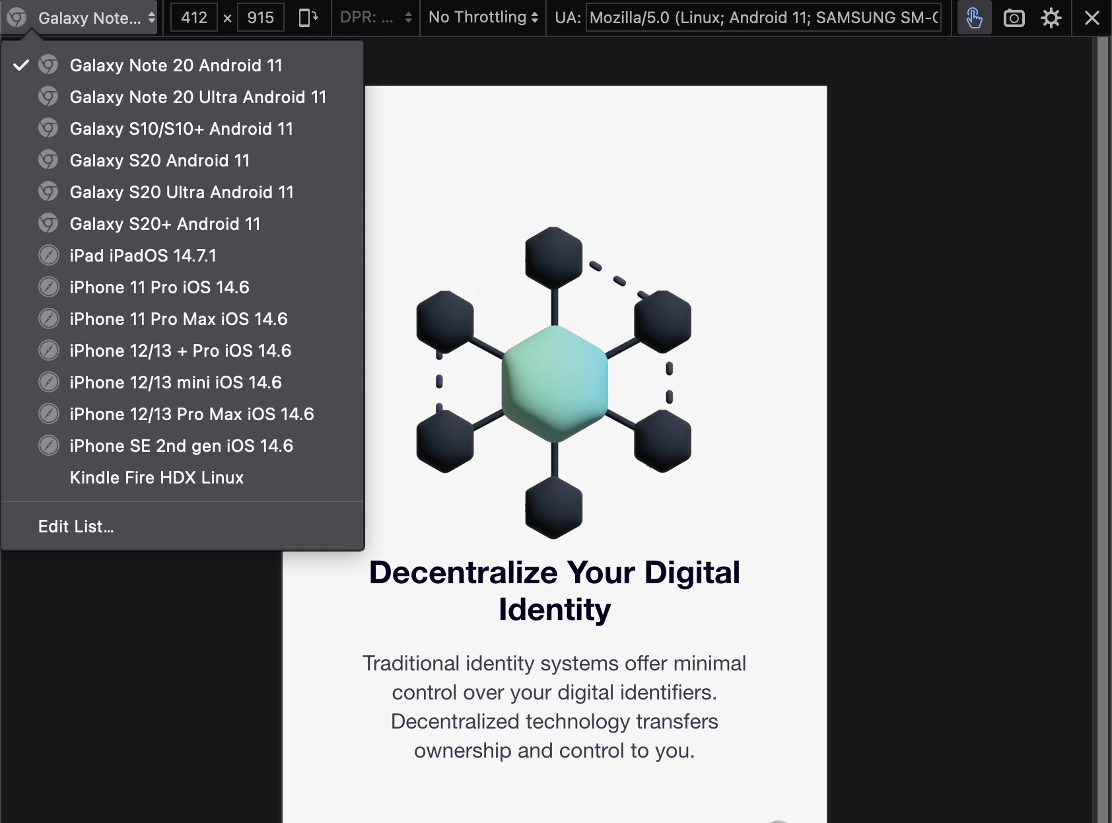Select Kindle Fire HDX Linux device
The image size is (1112, 823).
[156, 478]
